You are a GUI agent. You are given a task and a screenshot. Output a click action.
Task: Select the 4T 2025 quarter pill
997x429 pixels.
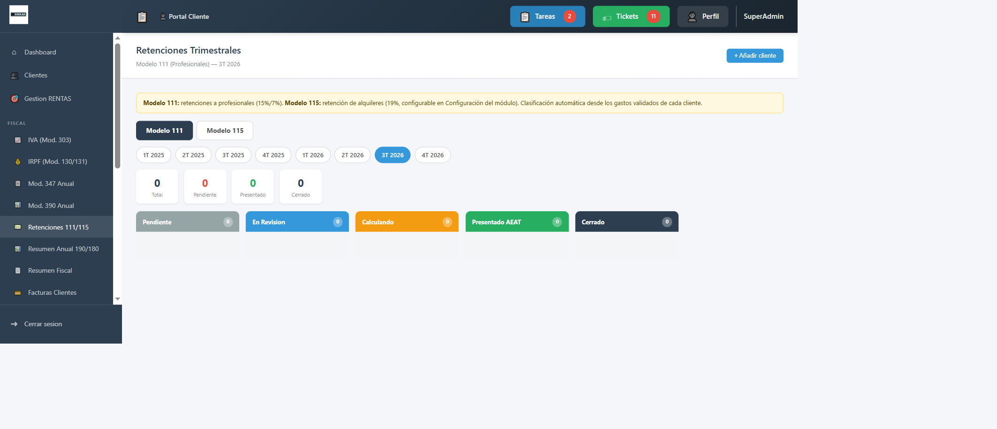273,155
